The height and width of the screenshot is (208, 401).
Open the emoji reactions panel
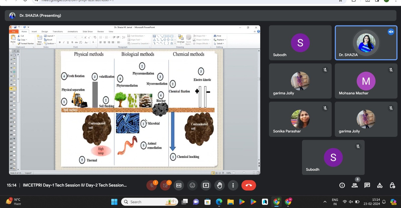pyautogui.click(x=192, y=185)
